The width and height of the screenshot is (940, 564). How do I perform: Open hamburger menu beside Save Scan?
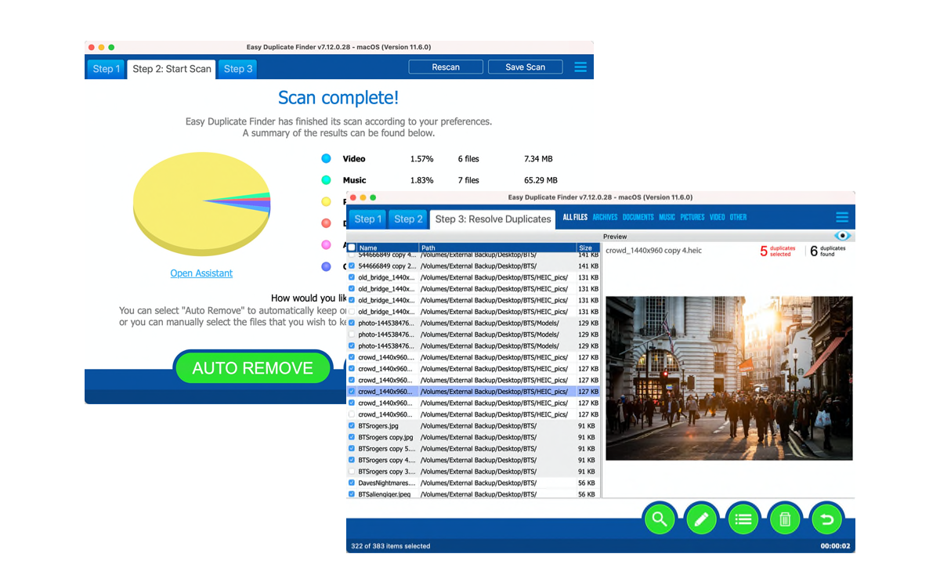[580, 67]
